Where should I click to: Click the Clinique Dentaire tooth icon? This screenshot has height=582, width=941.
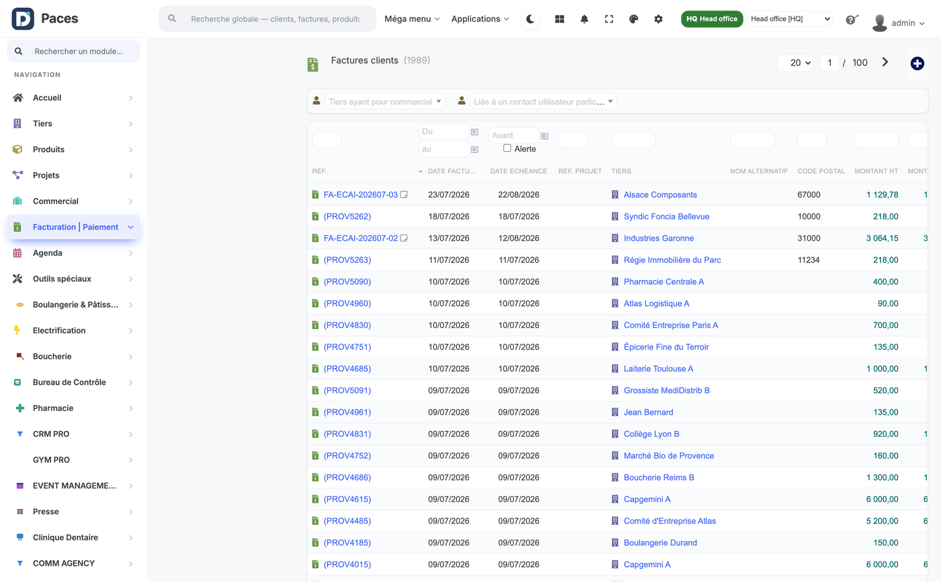click(x=20, y=537)
